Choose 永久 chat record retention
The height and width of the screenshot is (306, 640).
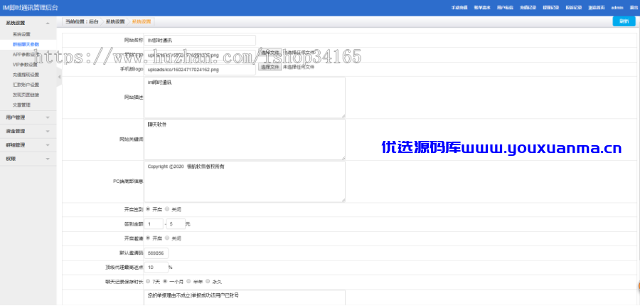click(208, 281)
